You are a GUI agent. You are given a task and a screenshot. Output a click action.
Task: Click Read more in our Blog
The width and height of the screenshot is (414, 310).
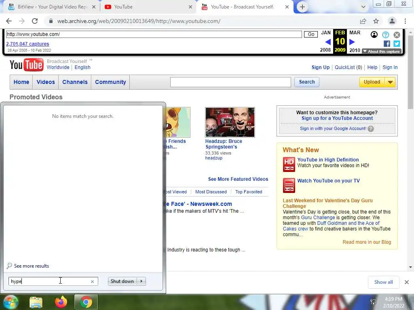click(367, 242)
